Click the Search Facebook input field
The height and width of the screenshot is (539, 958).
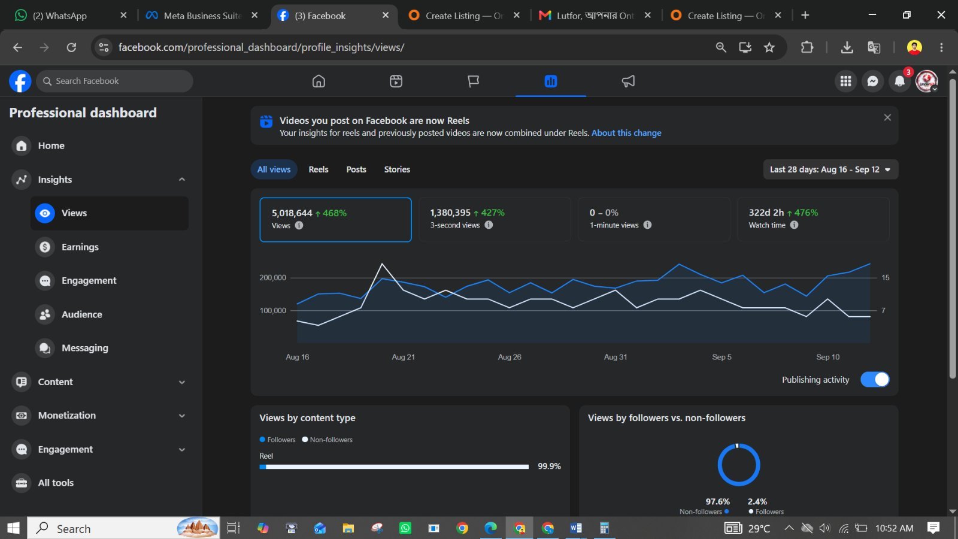coord(114,81)
